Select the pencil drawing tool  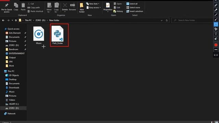pyautogui.click(x=216, y=5)
